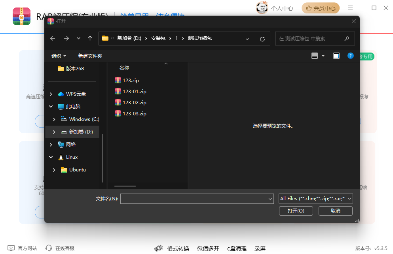Toggle the preview pane icon
Image resolution: width=393 pixels, height=254 pixels.
point(336,56)
